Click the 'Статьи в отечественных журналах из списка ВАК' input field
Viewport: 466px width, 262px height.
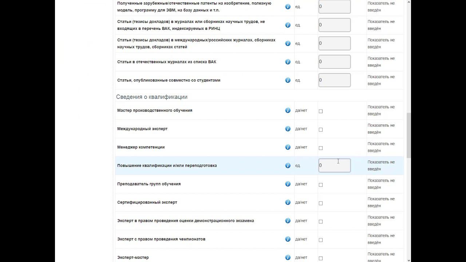[334, 62]
